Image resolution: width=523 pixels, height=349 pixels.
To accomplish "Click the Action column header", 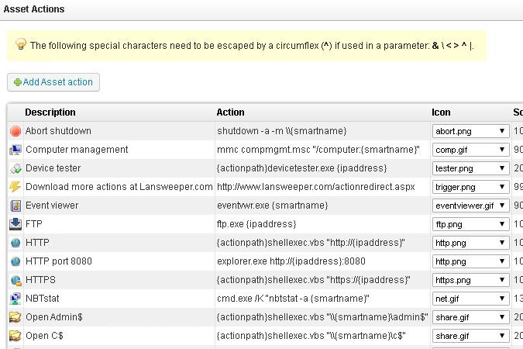I will click(x=231, y=112).
